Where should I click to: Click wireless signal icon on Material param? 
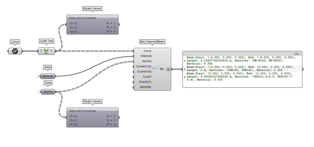tap(39, 76)
